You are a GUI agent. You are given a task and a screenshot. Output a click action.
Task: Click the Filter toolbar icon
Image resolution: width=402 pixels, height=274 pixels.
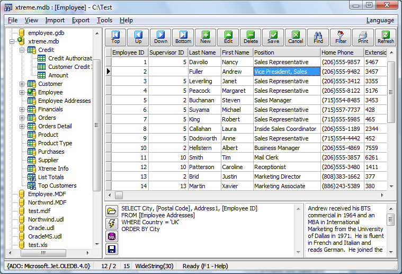(341, 37)
